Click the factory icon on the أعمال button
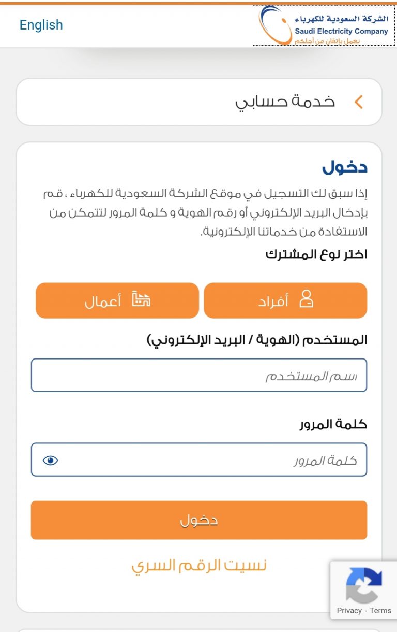Image resolution: width=397 pixels, height=632 pixels. [x=141, y=300]
